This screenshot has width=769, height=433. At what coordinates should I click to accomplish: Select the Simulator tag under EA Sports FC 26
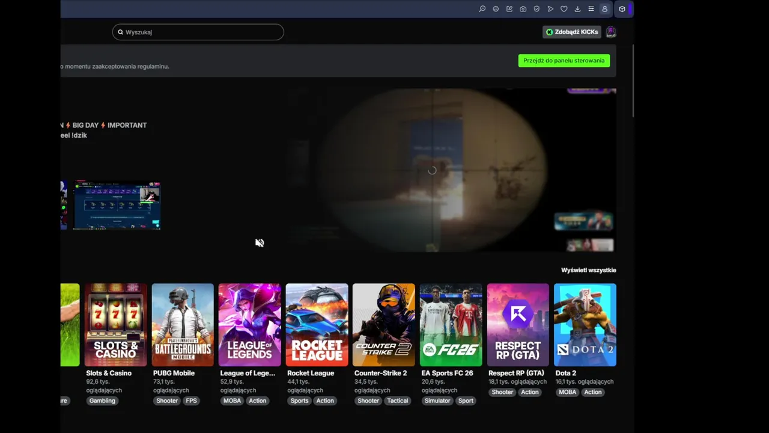click(x=437, y=401)
